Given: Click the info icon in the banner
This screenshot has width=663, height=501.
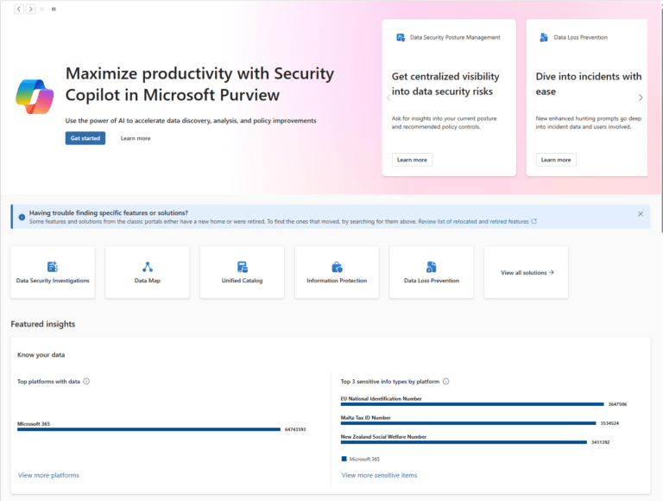Looking at the screenshot, I should click(x=22, y=217).
